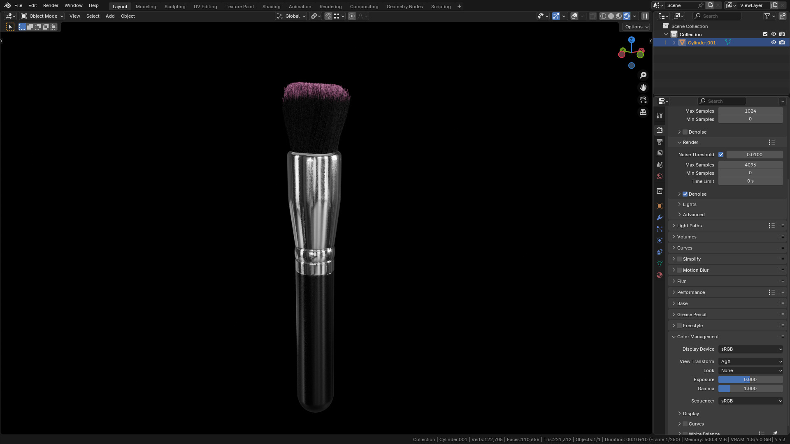Hide Cylinder.001 in viewport via eye
The height and width of the screenshot is (444, 790).
774,42
